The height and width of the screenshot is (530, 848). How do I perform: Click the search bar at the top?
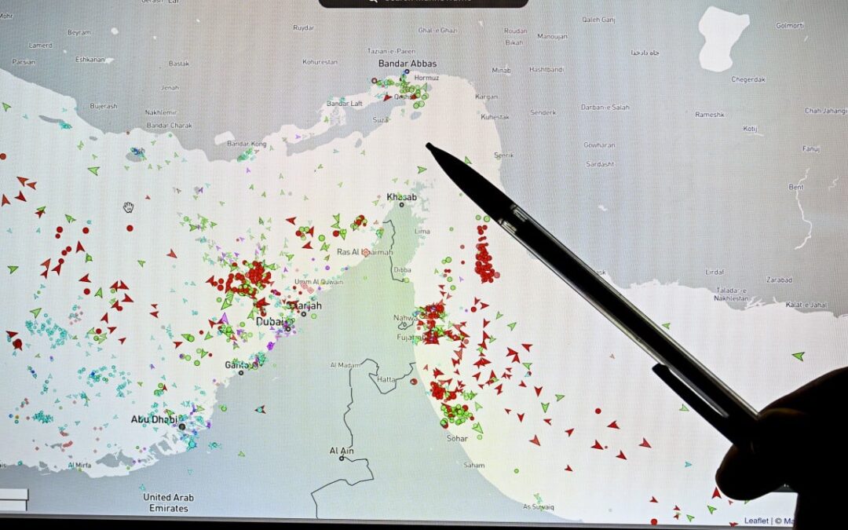[422, 2]
